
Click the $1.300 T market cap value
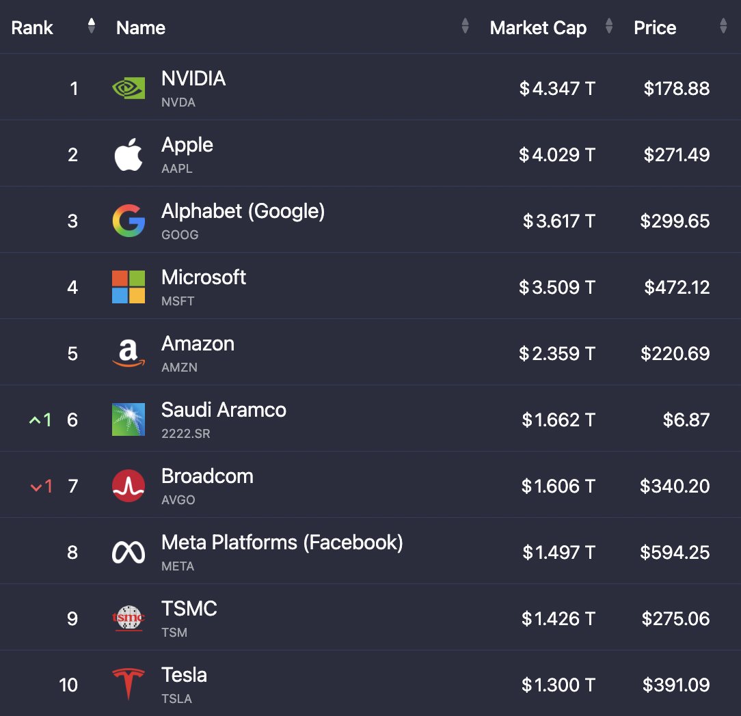point(558,685)
